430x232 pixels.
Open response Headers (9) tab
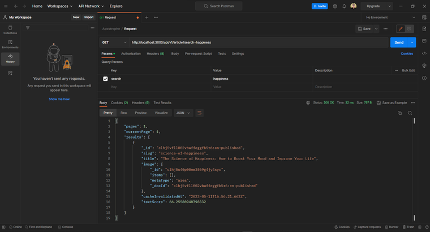141,103
